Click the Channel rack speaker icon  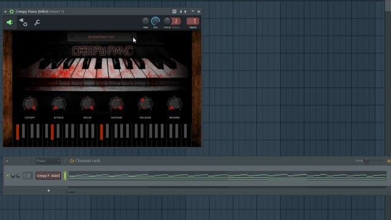point(71,161)
